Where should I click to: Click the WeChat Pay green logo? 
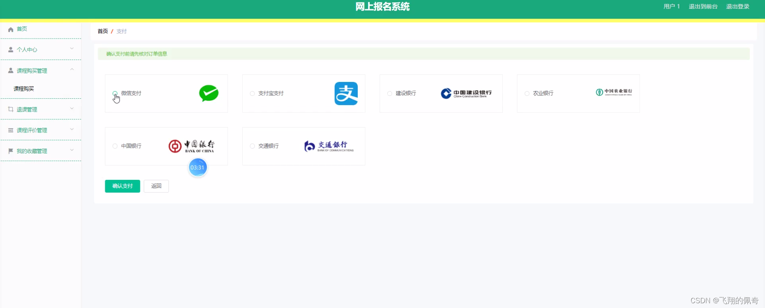tap(209, 94)
